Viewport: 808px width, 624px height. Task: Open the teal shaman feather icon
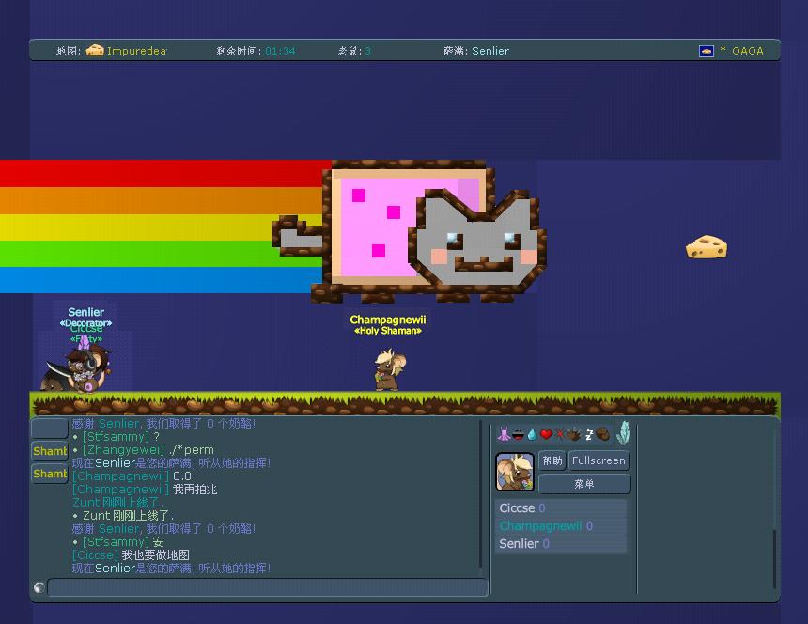tap(624, 432)
